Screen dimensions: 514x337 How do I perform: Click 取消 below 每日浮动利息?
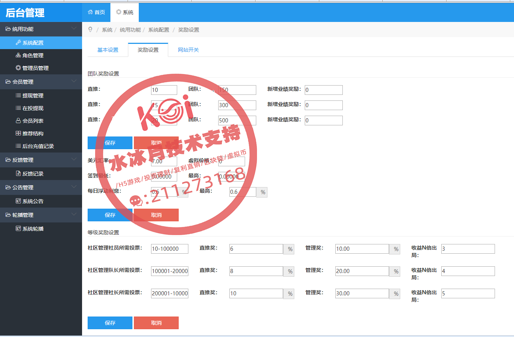click(156, 215)
